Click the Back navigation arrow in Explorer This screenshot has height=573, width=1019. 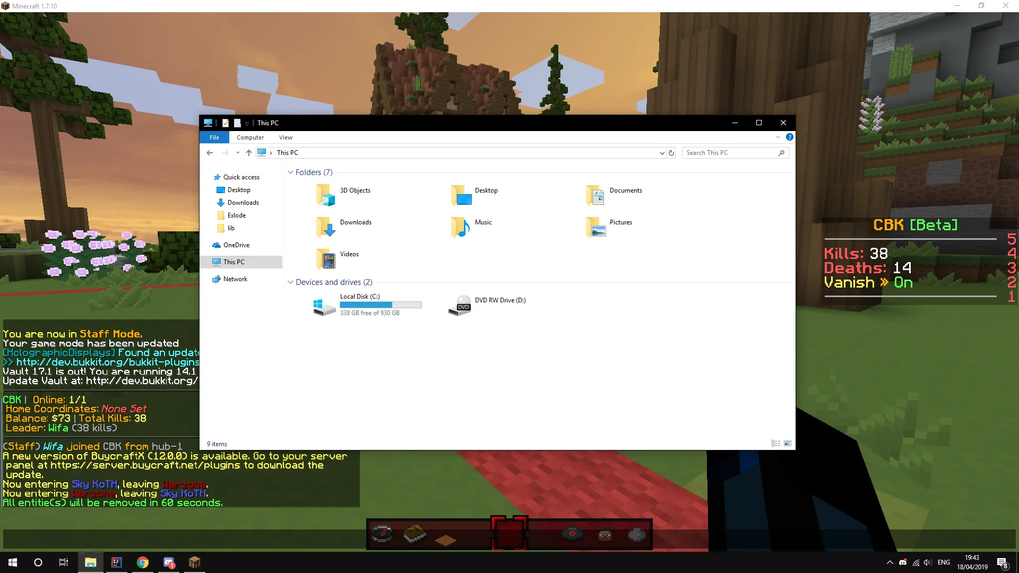click(x=210, y=153)
